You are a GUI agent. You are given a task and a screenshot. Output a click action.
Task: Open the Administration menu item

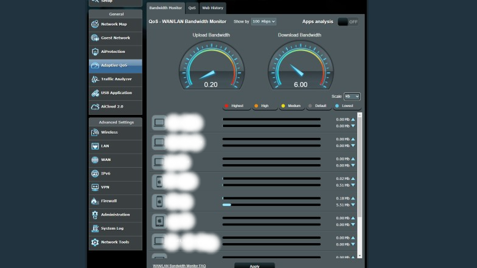coord(116,215)
